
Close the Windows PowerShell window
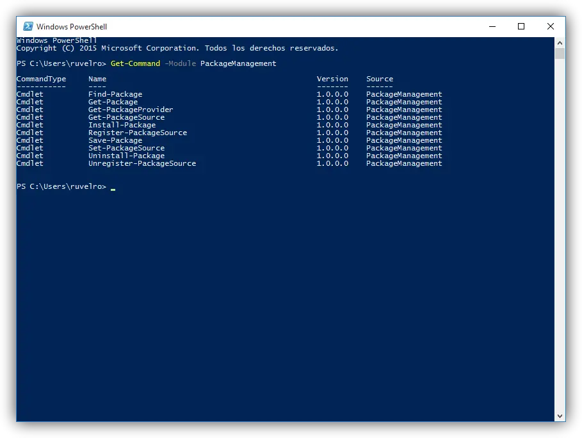(551, 26)
